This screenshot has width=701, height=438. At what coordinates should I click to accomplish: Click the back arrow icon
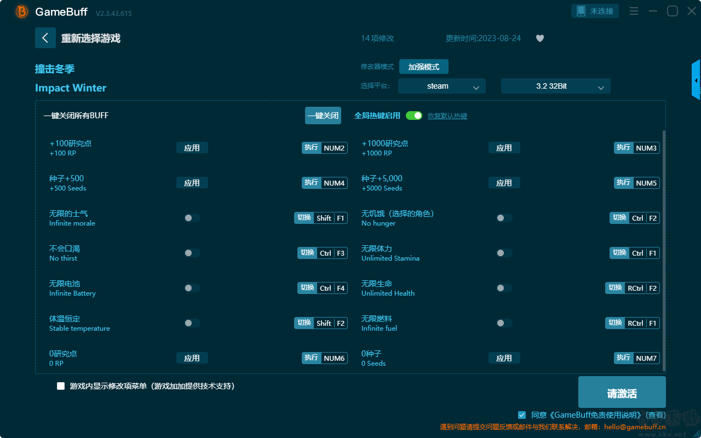click(x=45, y=38)
